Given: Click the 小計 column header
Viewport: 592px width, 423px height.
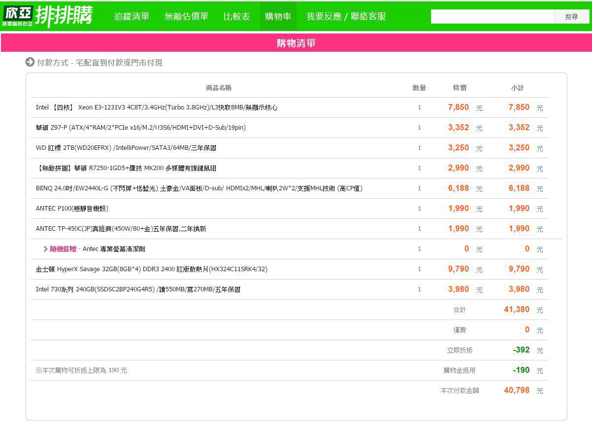Looking at the screenshot, I should tap(517, 88).
